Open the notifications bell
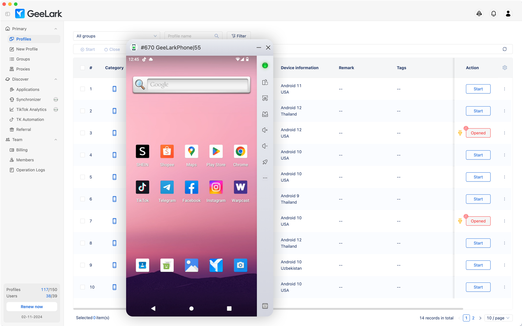Screen dimensions: 522x326 coord(493,14)
